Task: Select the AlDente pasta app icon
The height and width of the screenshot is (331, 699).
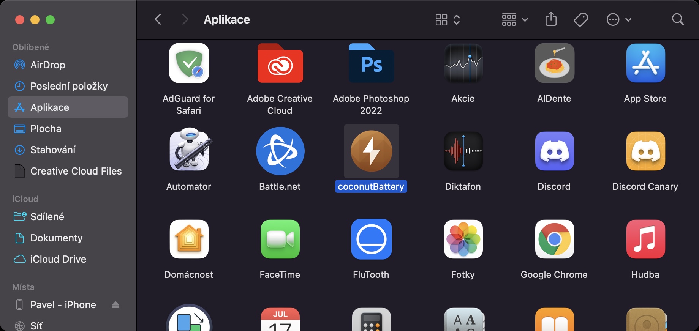Action: (555, 63)
